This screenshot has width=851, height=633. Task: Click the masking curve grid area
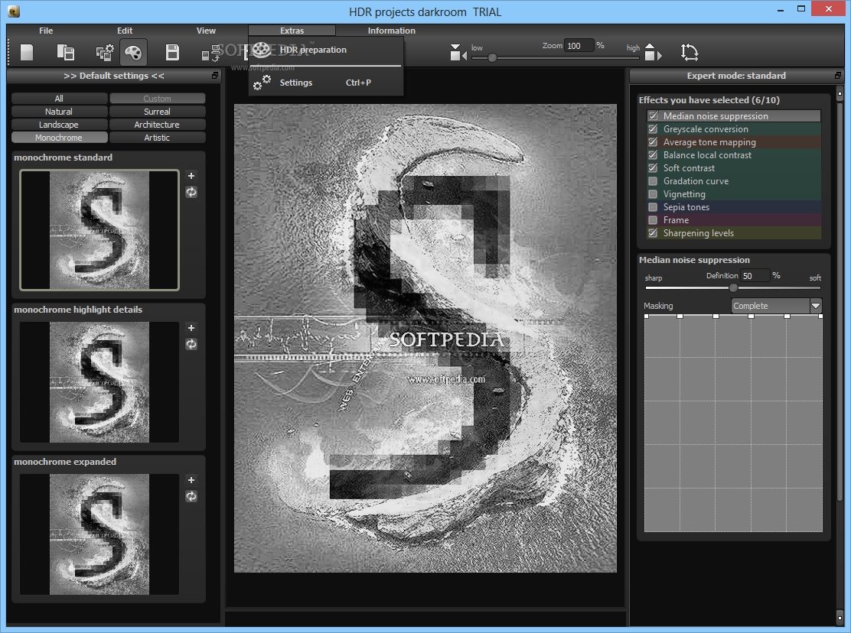(733, 424)
